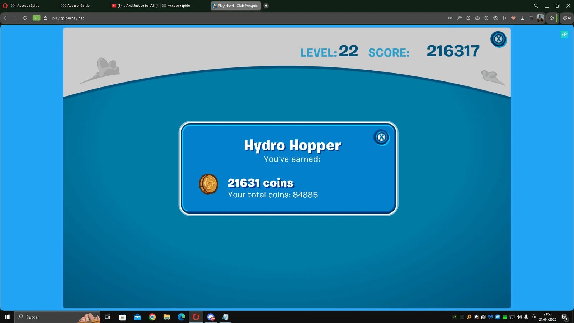Open the Windows Start menu

[x=7, y=317]
